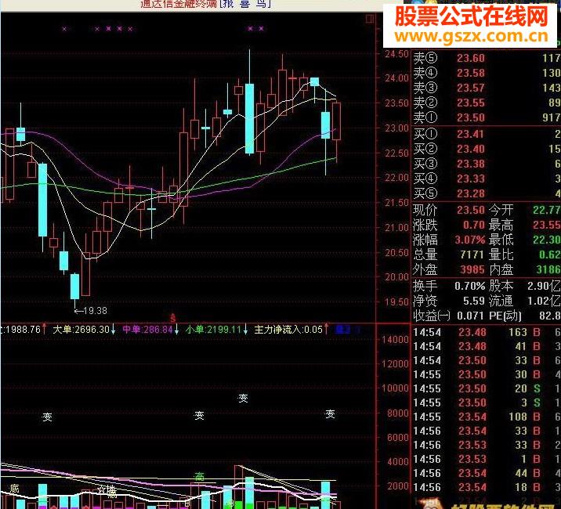Select the 14:56 tick with volume 18
The width and height of the screenshot is (561, 509).
coord(487,487)
